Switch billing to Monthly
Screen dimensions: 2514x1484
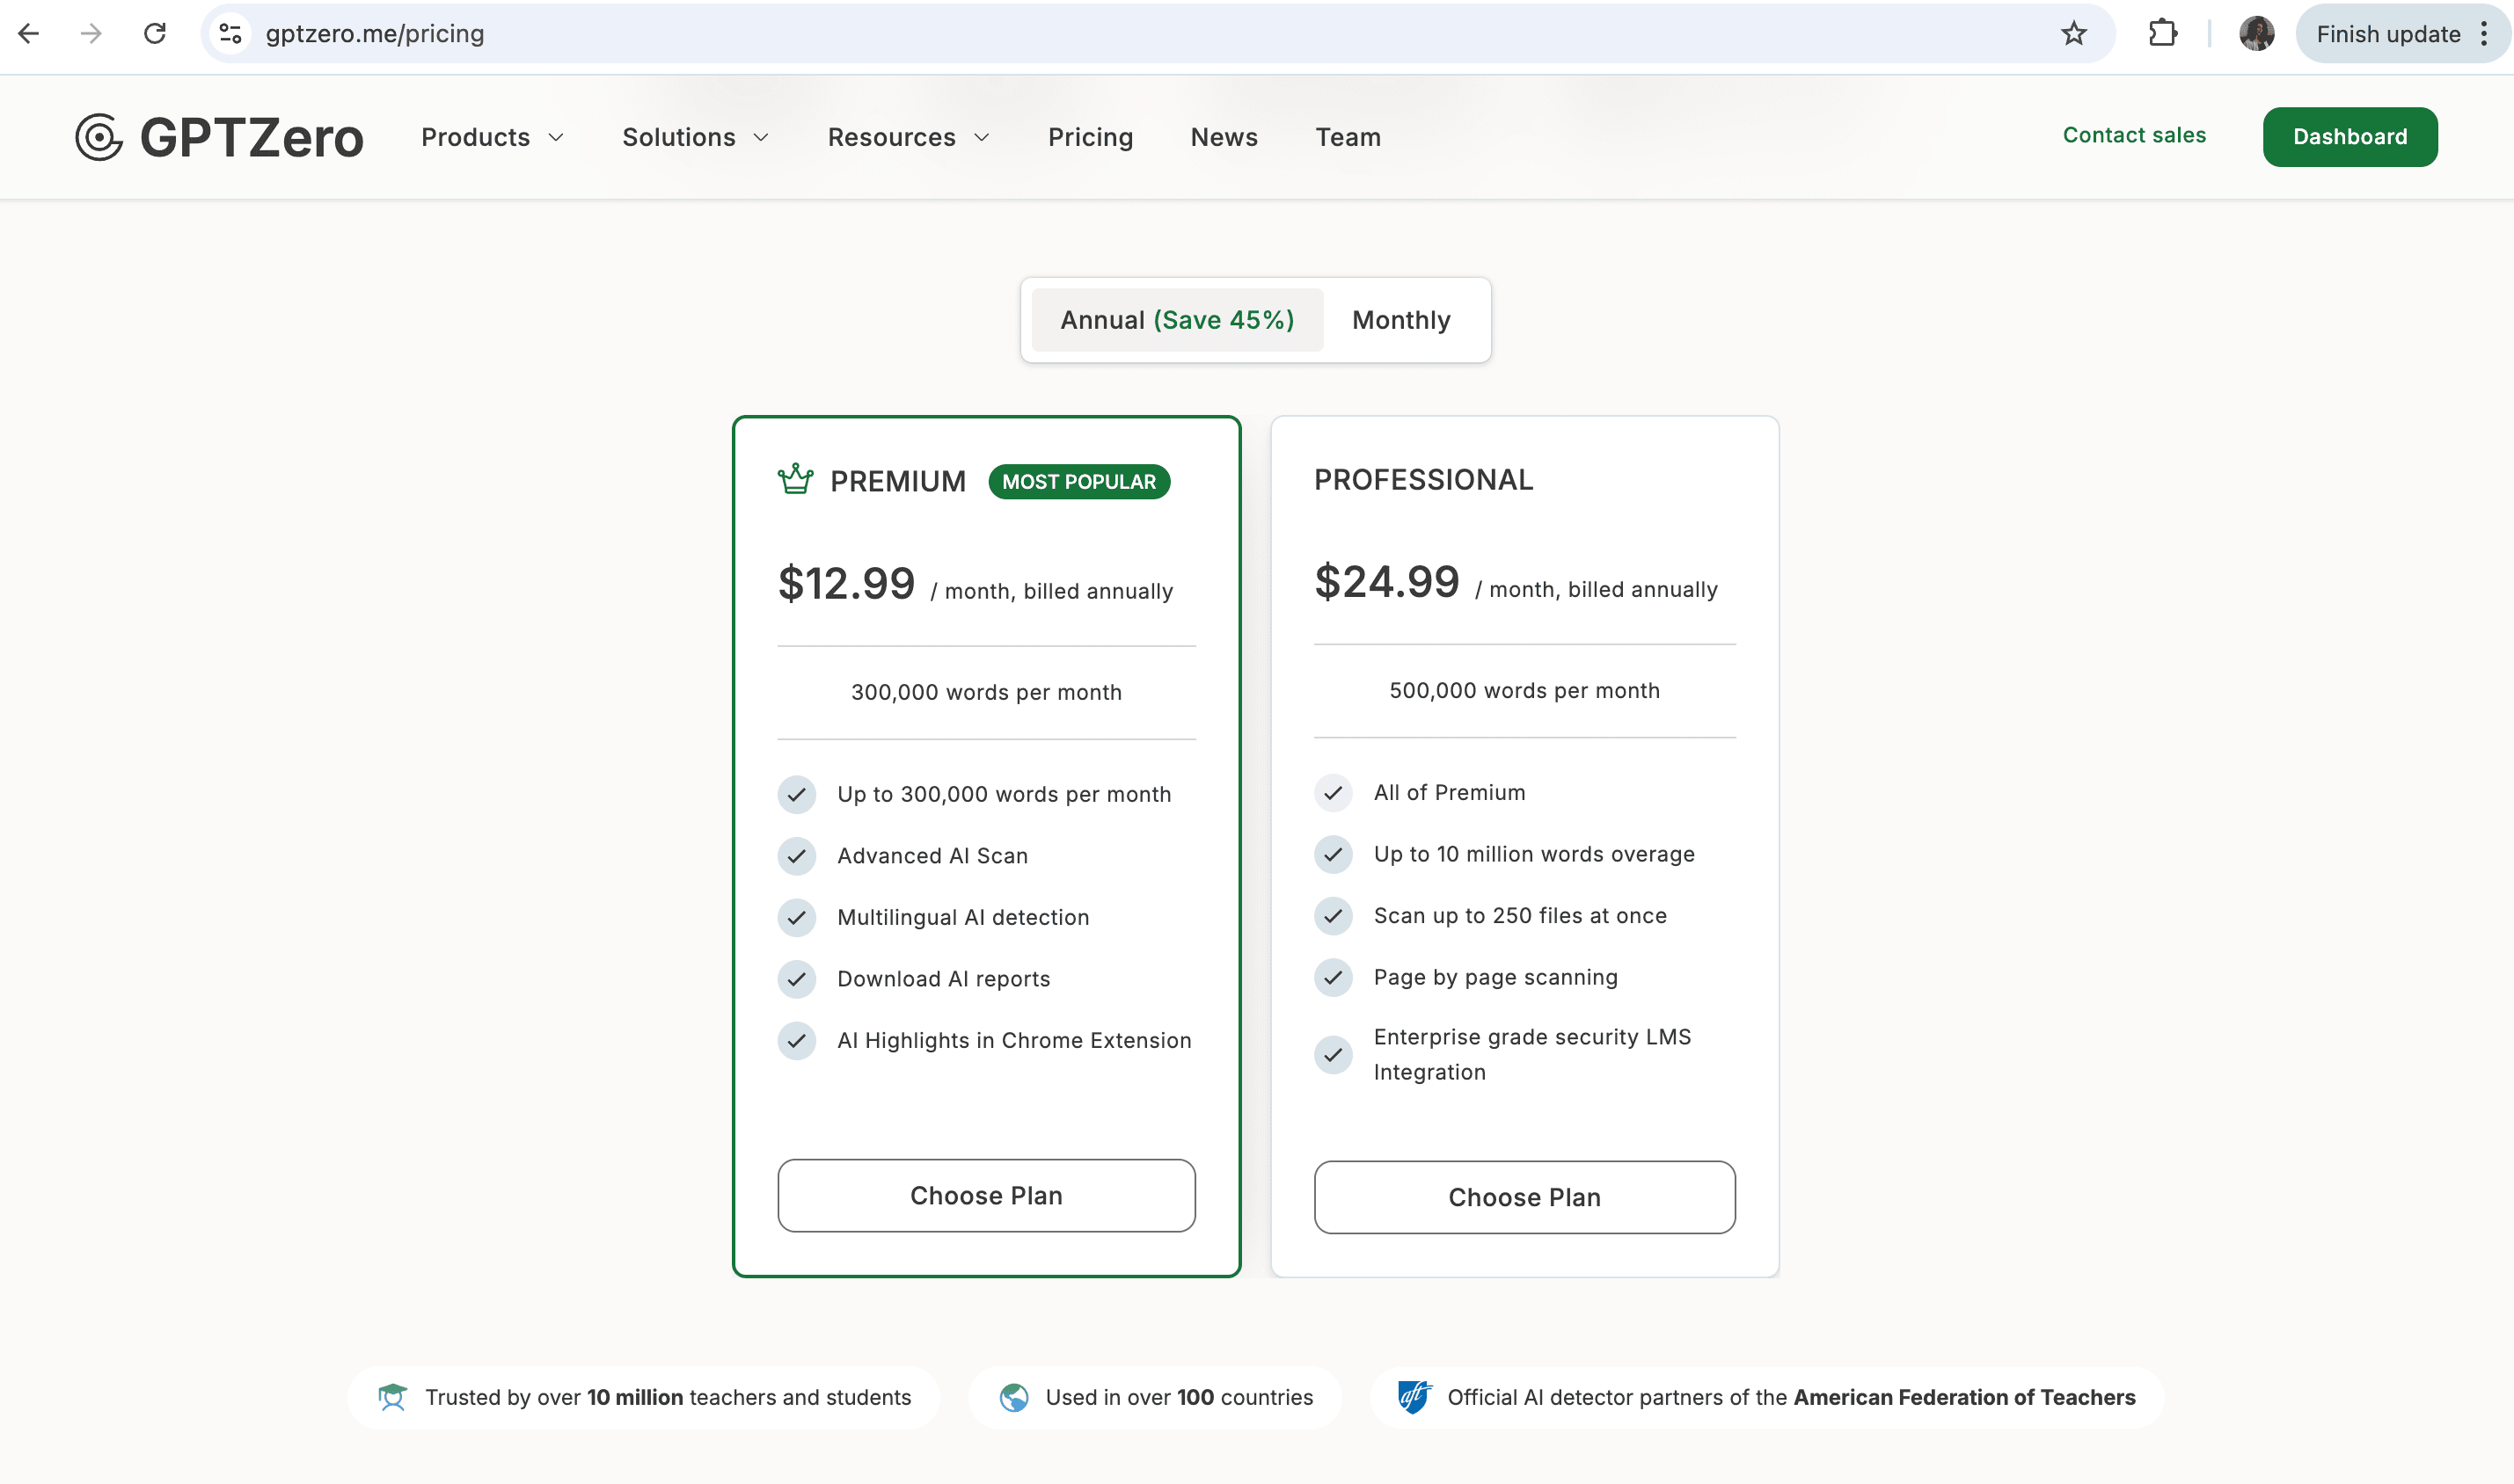(x=1400, y=320)
